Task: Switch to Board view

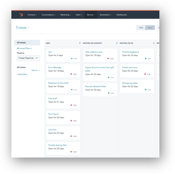Action: click(150, 27)
